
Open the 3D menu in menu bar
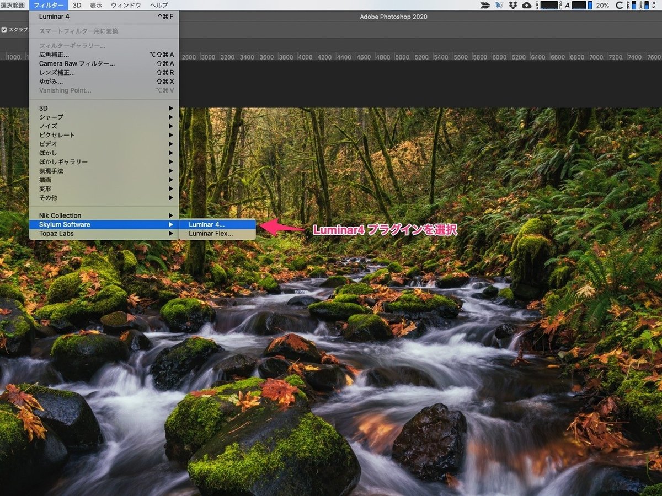77,5
